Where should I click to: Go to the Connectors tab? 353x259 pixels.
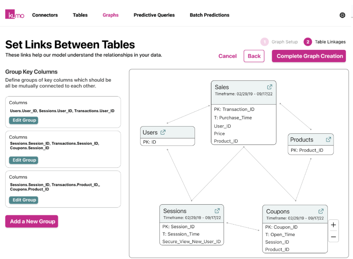tap(45, 15)
